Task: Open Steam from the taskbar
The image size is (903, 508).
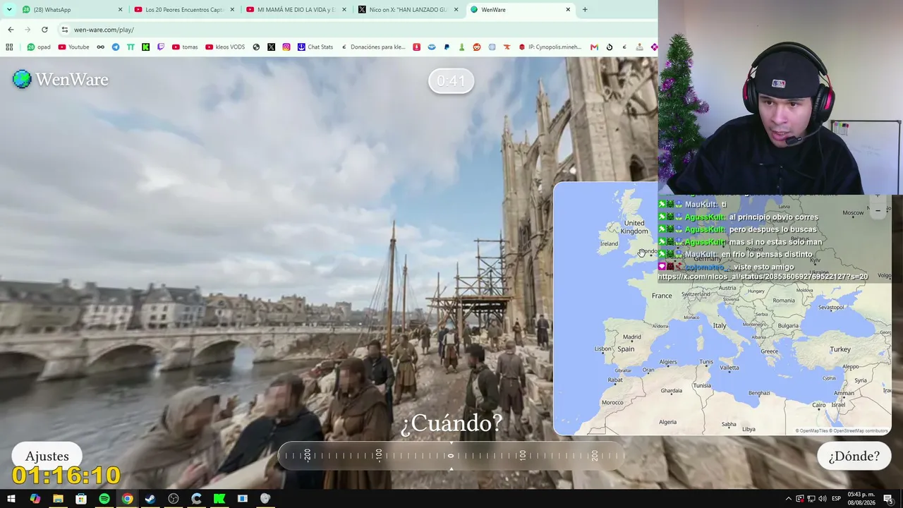Action: click(x=150, y=499)
